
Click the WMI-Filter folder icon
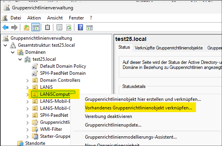click(35, 129)
